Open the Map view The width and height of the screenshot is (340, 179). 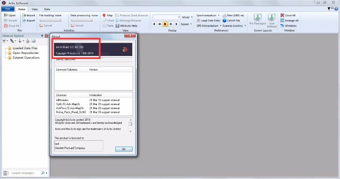107,15
